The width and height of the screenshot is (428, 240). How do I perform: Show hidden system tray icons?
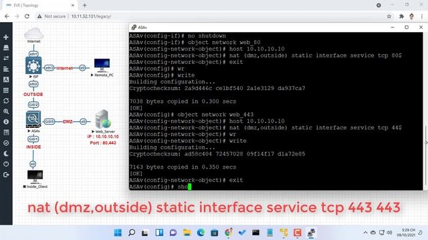366,233
